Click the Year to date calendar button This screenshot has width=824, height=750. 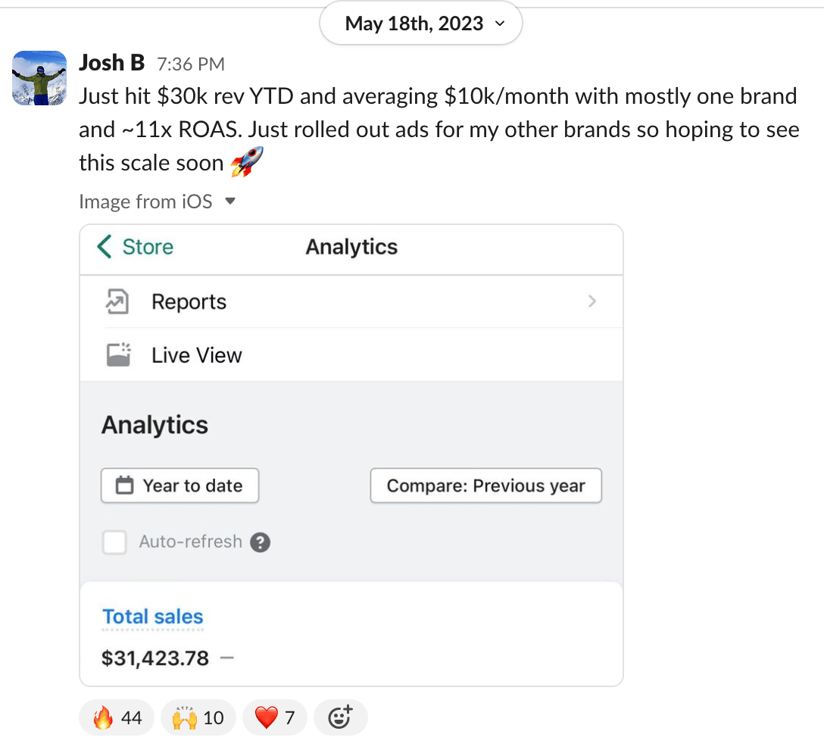point(179,486)
